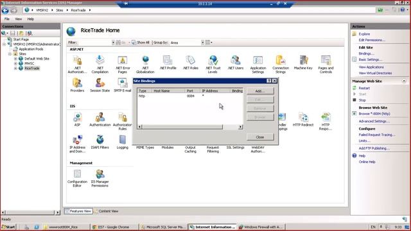Open Machine Key feature
The width and height of the screenshot is (411, 231).
click(x=303, y=63)
